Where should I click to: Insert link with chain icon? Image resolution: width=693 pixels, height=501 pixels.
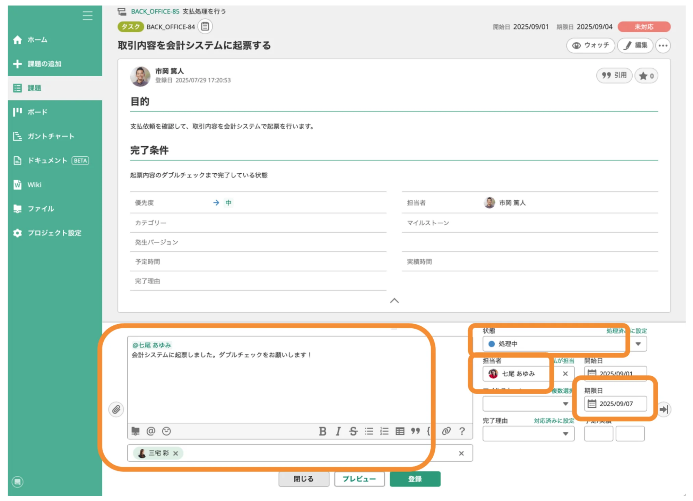click(446, 431)
